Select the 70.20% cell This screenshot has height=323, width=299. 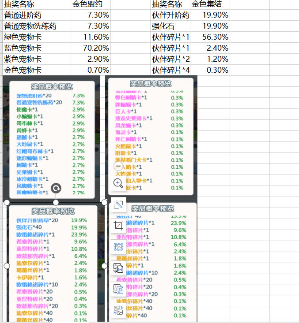coord(91,48)
